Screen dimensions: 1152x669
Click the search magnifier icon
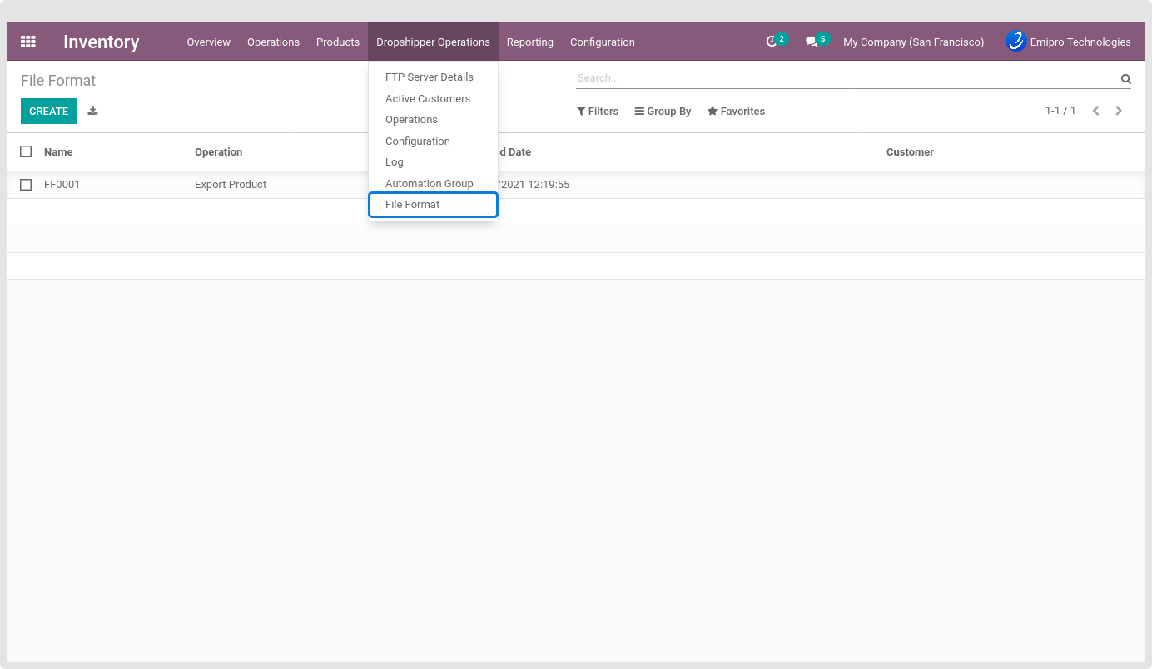pos(1125,79)
